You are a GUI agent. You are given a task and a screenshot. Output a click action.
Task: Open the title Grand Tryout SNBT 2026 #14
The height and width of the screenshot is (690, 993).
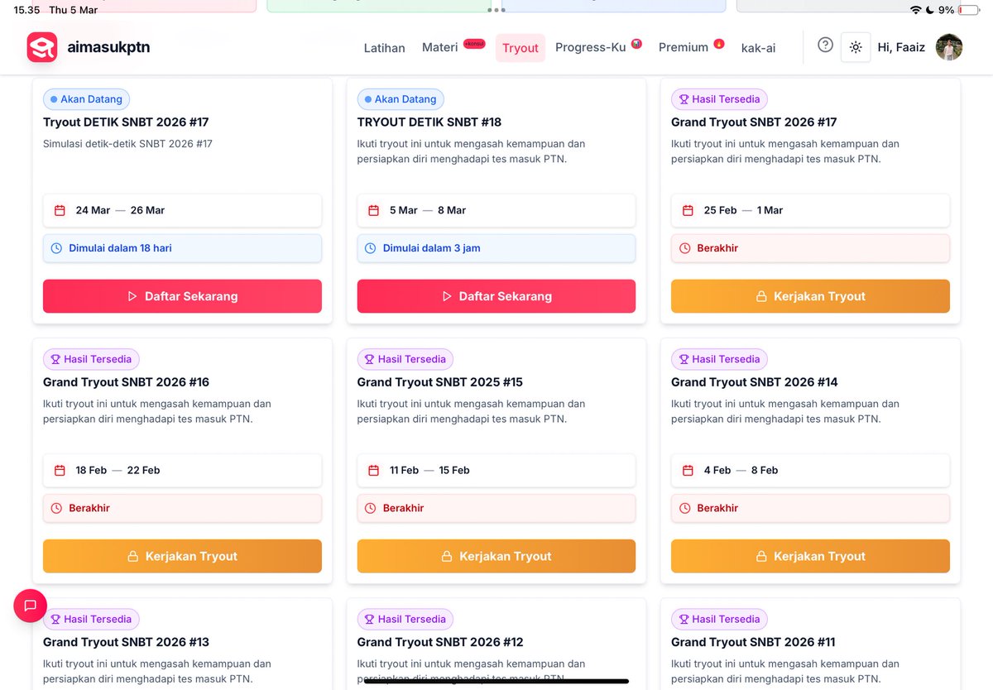[x=754, y=382]
